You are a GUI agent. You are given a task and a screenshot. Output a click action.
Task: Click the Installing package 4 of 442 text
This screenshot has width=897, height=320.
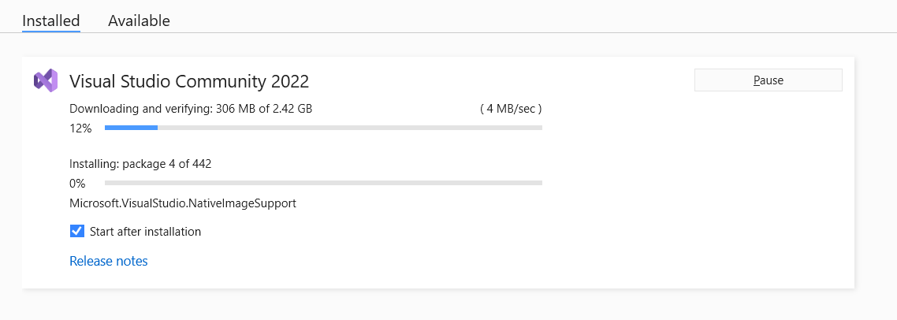pos(140,164)
